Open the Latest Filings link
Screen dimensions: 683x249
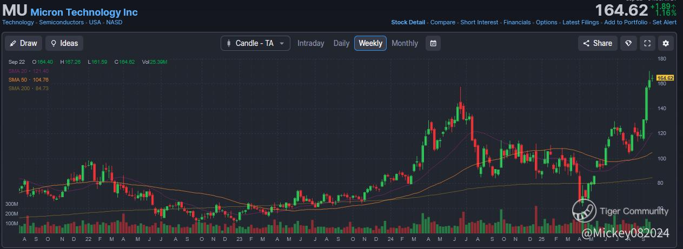coord(581,22)
